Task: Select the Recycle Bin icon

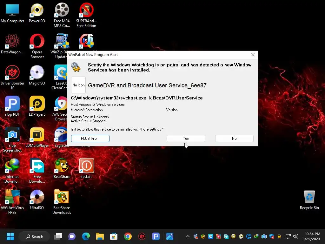Action: click(309, 200)
